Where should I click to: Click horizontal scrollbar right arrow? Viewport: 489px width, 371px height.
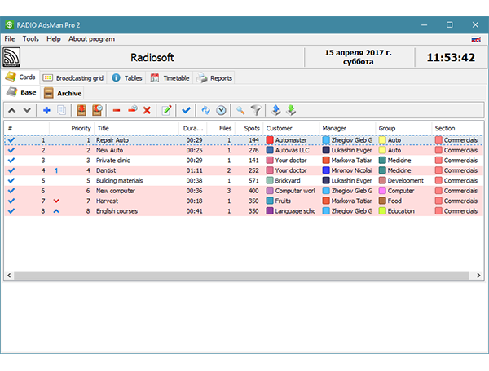pyautogui.click(x=478, y=276)
